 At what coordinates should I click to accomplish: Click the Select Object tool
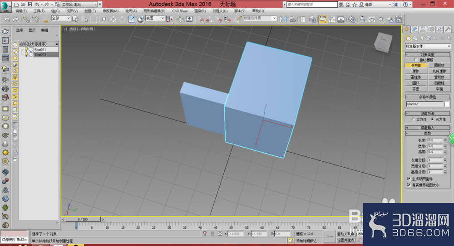click(x=75, y=19)
